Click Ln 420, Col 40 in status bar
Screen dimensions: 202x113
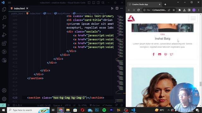44,105
